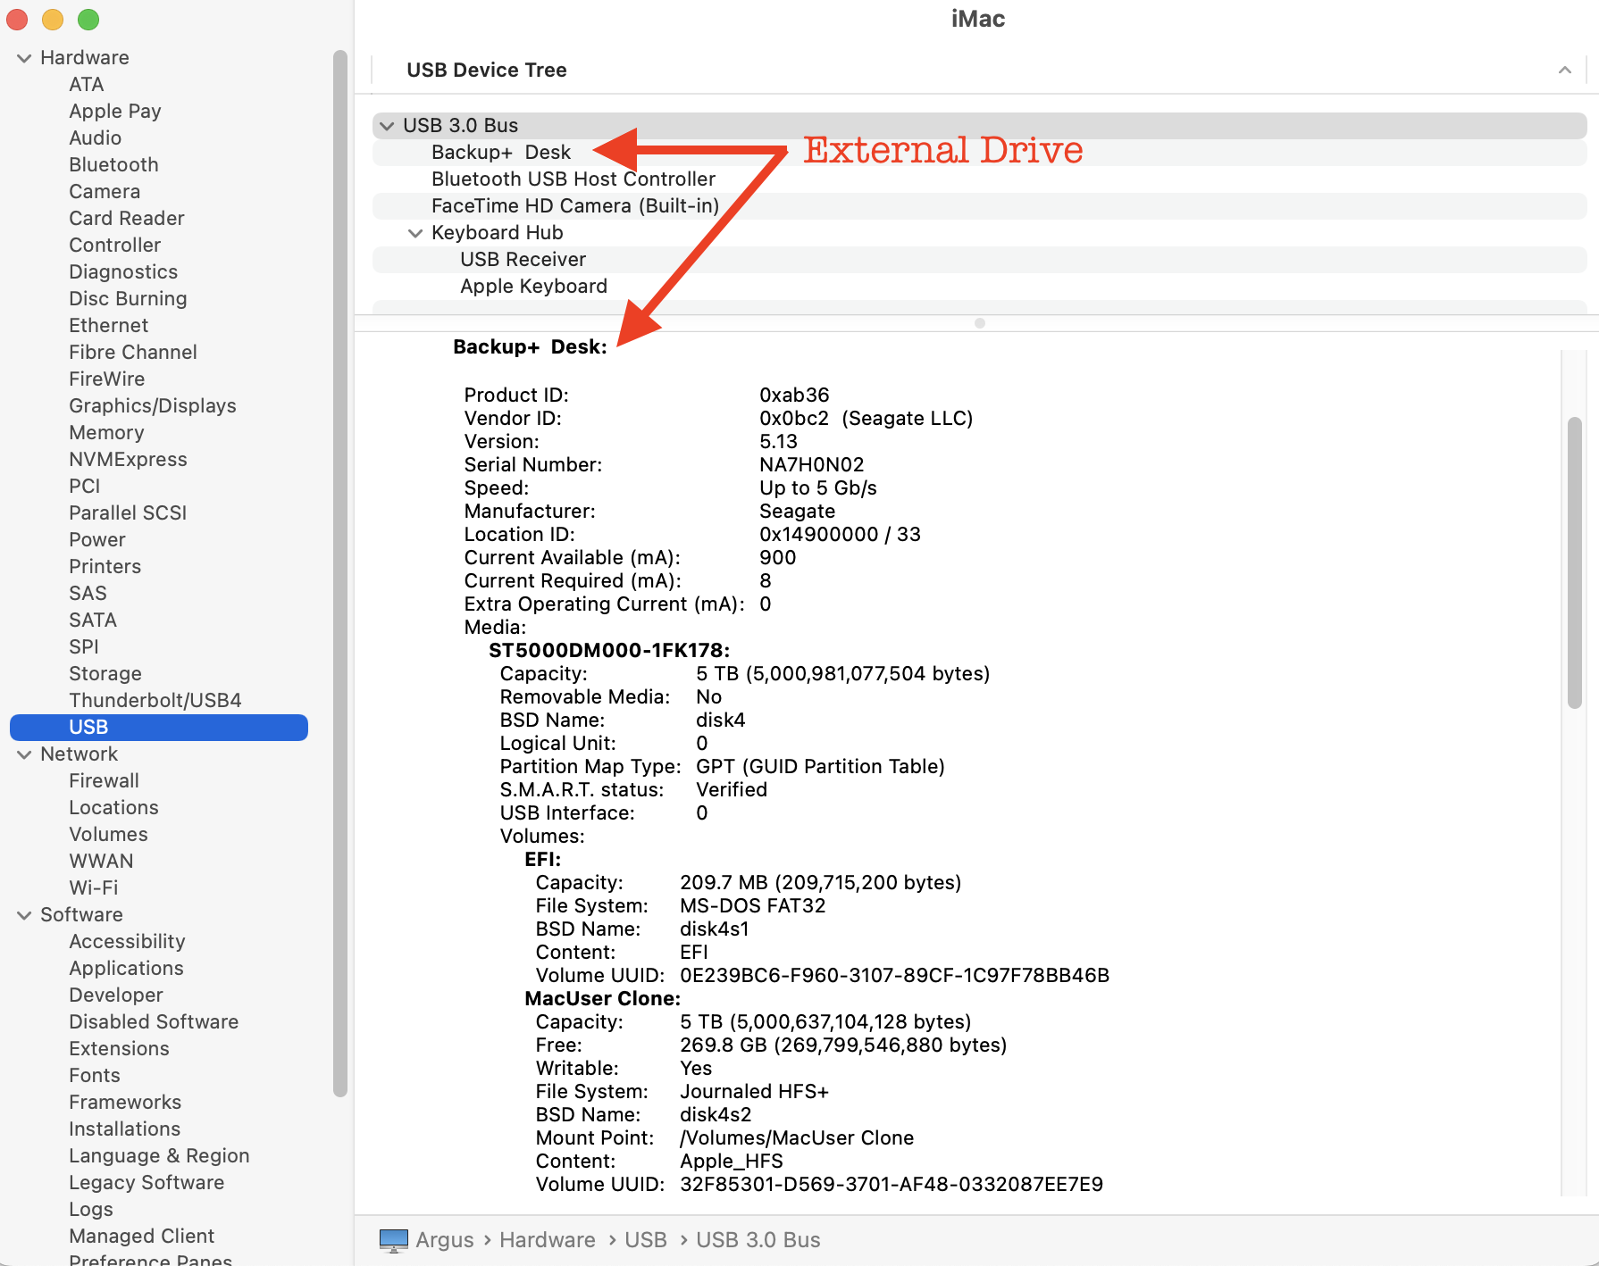The width and height of the screenshot is (1599, 1266).
Task: Click Argus in the path bar
Action: (445, 1240)
